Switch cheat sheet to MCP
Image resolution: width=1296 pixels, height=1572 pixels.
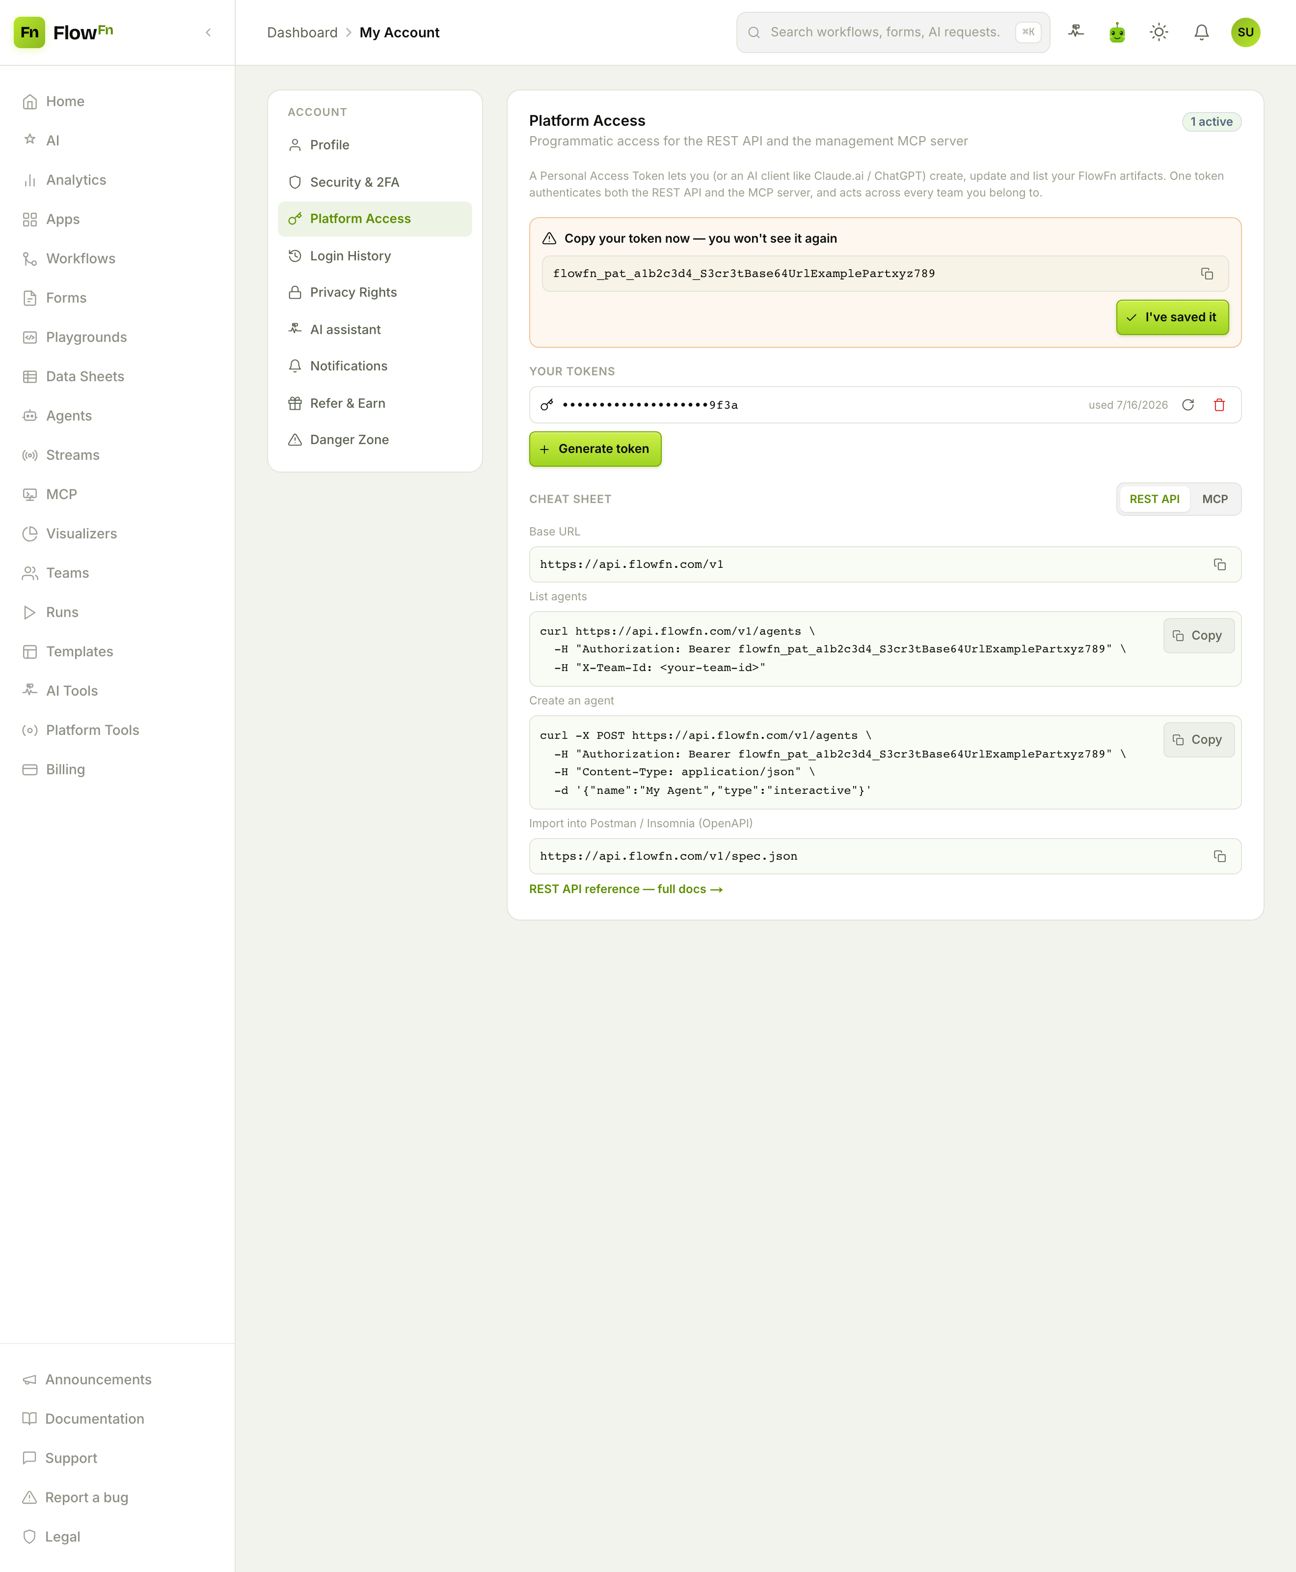1215,499
